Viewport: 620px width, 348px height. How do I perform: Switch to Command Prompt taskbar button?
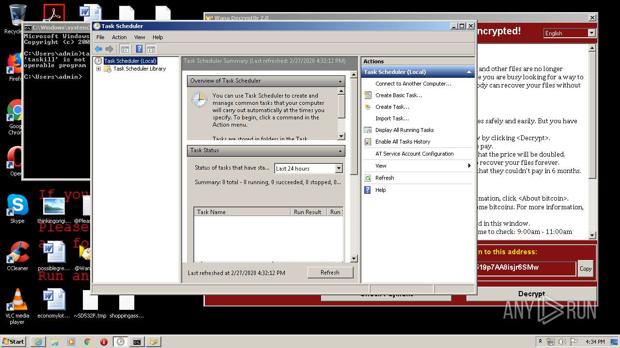pos(137,342)
